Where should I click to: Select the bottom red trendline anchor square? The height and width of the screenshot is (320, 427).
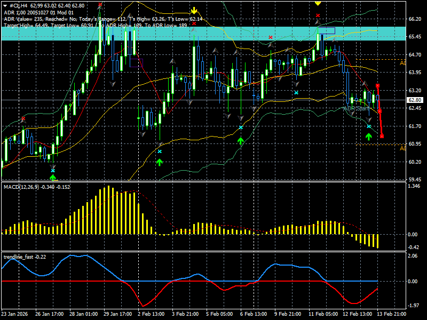pos(382,137)
